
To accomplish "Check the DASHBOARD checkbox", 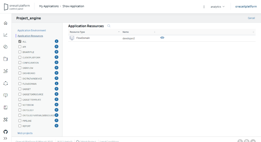I will point(20,73).
